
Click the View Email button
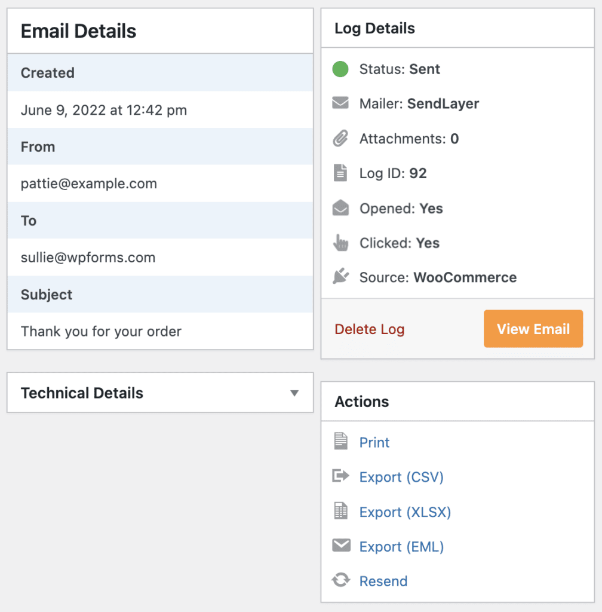pos(533,328)
